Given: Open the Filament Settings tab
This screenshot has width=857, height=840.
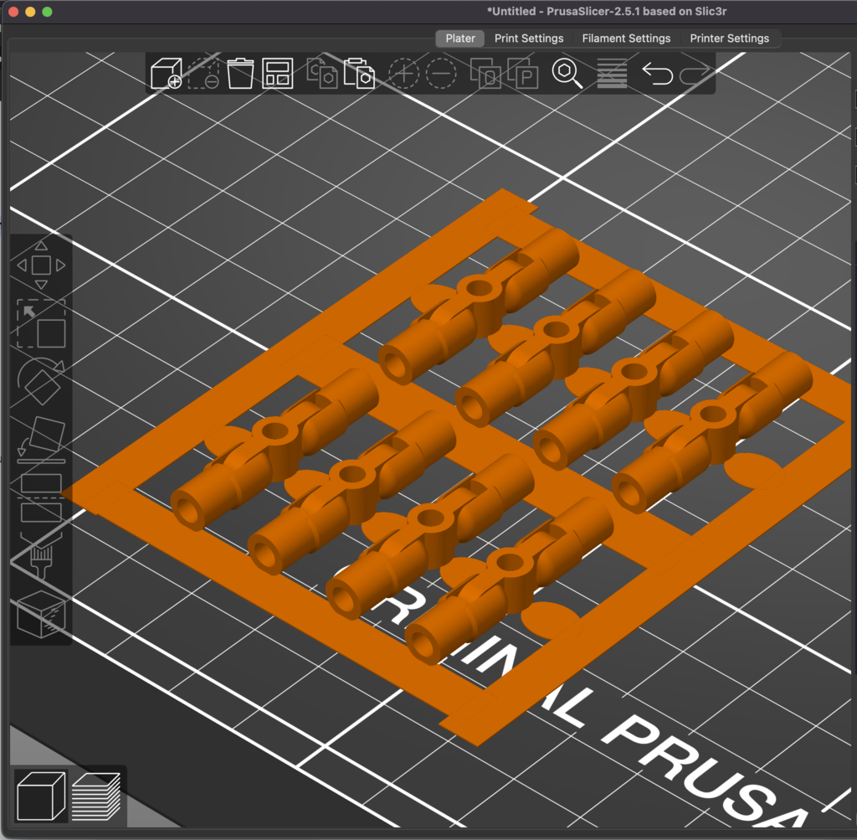Looking at the screenshot, I should 626,39.
